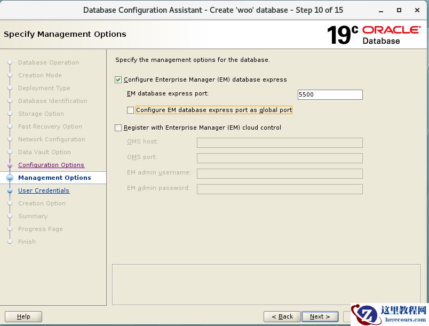This screenshot has height=326, width=429.
Task: Go to the Next step
Action: coord(320,317)
